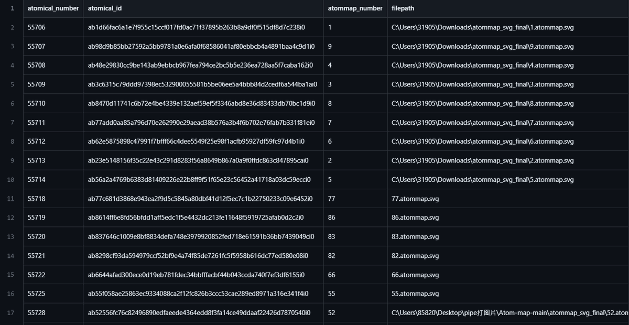Select the cell containing 55714
This screenshot has height=325, width=629.
pos(53,180)
